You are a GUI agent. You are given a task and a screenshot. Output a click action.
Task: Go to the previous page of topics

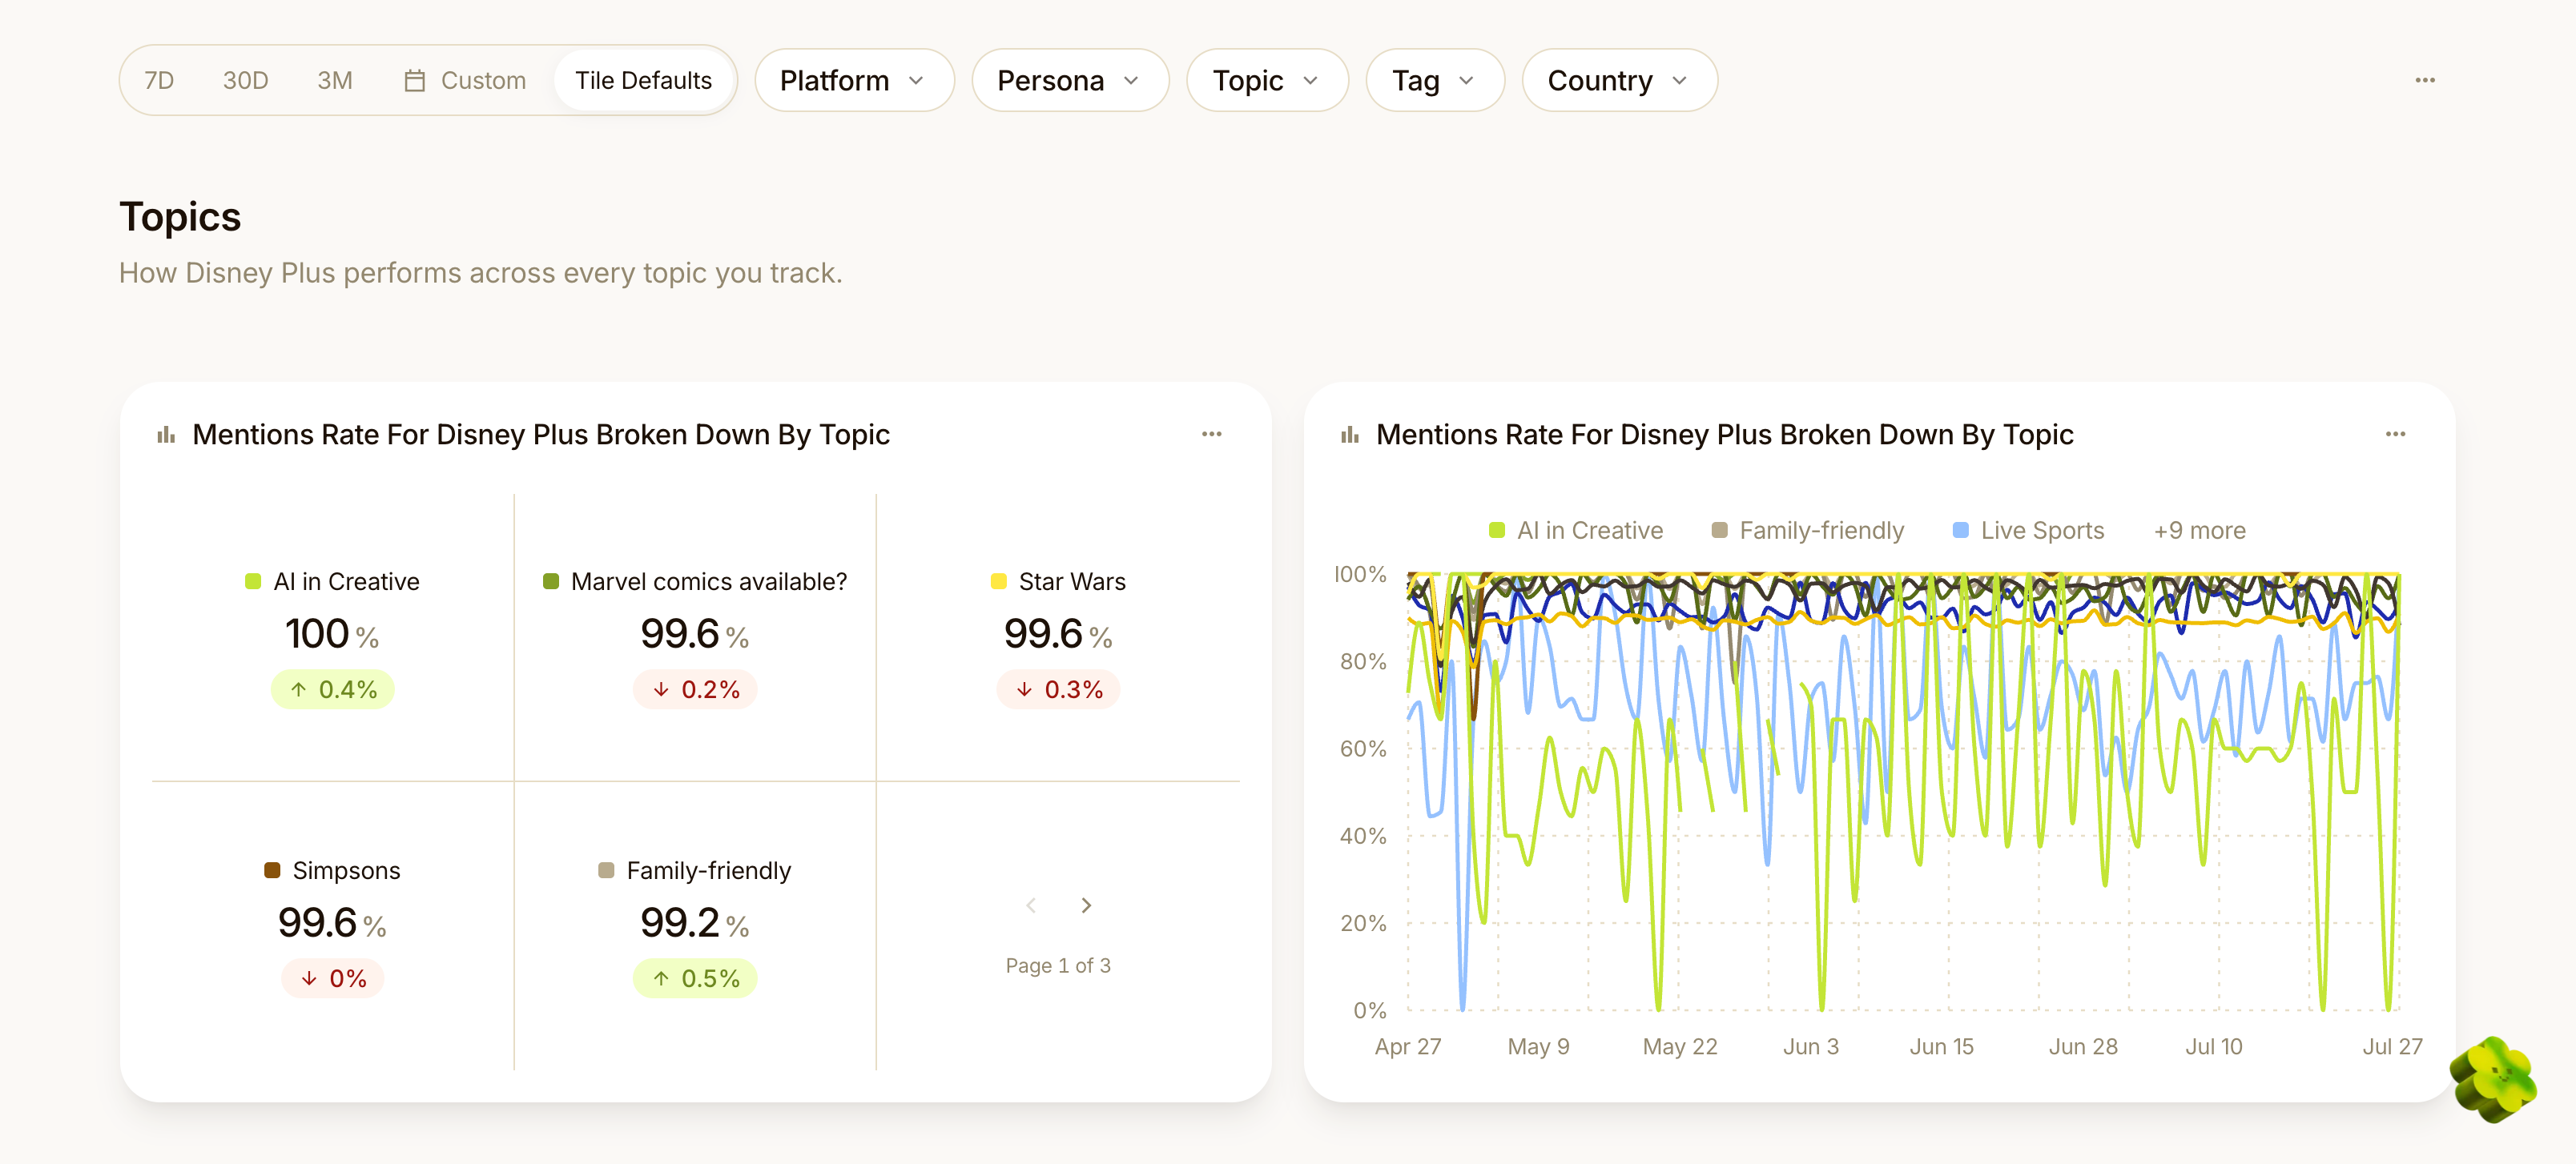coord(1031,905)
